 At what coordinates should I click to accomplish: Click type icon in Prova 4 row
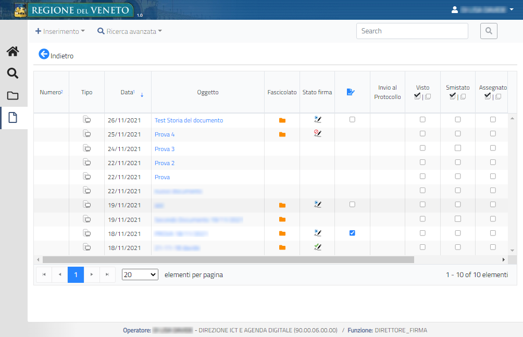click(86, 133)
